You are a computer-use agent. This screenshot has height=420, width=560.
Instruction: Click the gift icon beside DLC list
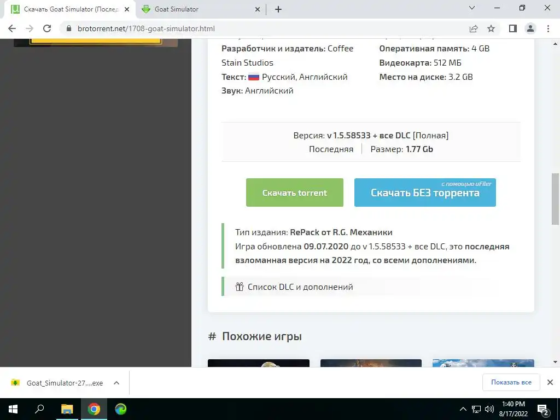tap(240, 287)
